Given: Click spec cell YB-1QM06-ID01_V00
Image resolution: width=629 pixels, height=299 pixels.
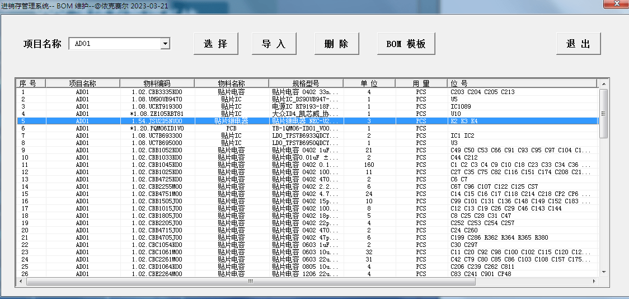Looking at the screenshot, I should coord(306,128).
